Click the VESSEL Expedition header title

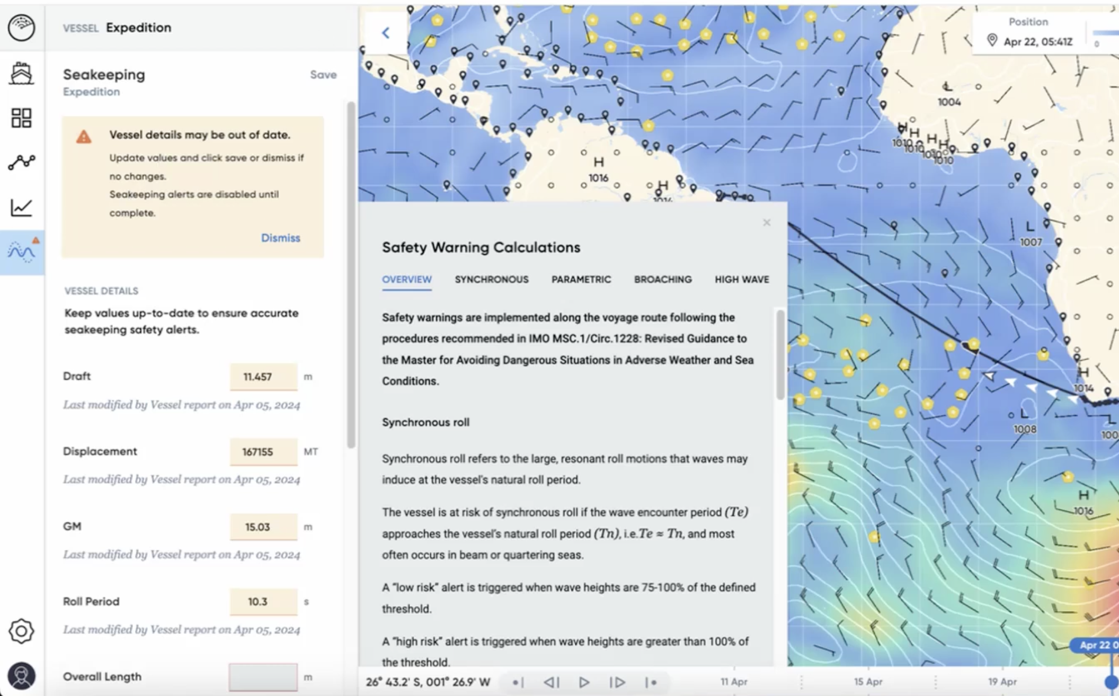pos(117,28)
